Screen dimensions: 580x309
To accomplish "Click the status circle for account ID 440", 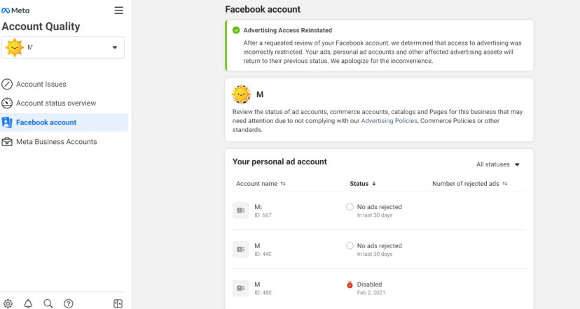I will click(350, 245).
